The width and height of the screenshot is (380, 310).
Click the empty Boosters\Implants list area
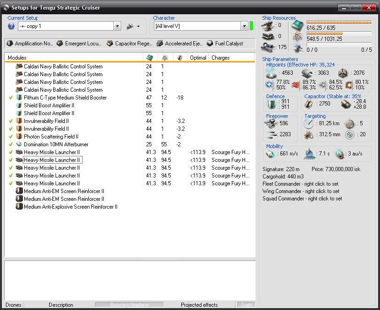tap(130, 281)
